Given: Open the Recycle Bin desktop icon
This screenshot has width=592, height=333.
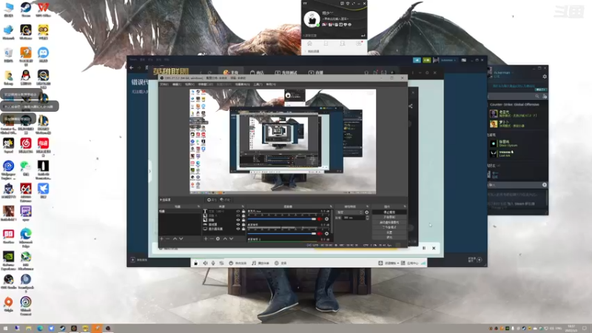Looking at the screenshot, I should click(x=8, y=53).
